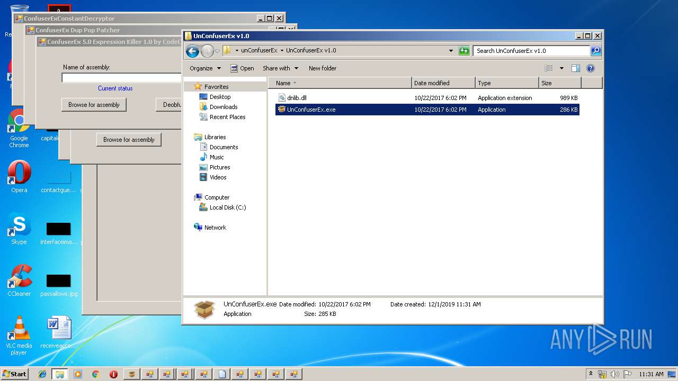Go back in Explorer navigation
Image resolution: width=678 pixels, height=381 pixels.
(x=192, y=51)
